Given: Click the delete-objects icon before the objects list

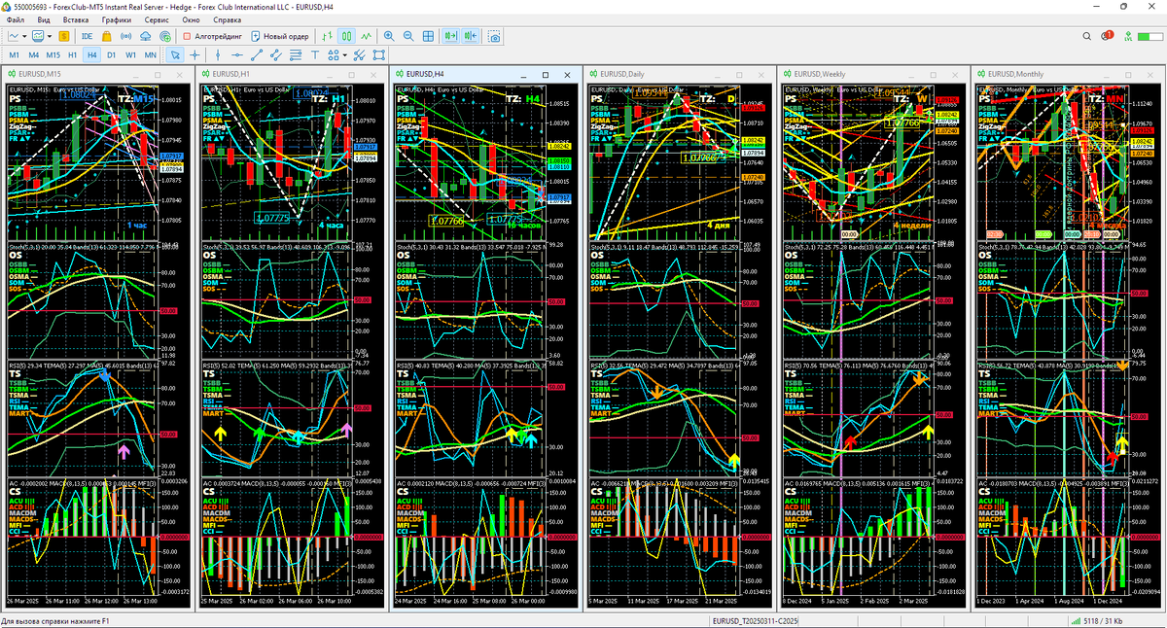Looking at the screenshot, I should (359, 55).
